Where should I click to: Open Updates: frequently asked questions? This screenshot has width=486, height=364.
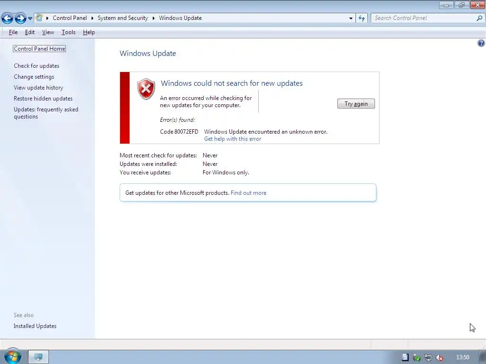(46, 113)
